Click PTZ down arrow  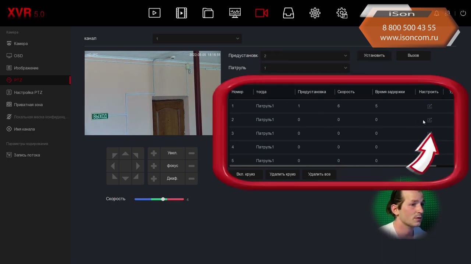point(125,178)
